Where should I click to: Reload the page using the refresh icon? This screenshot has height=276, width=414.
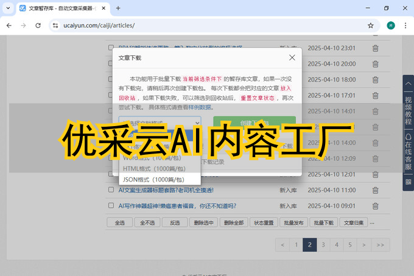coord(38,26)
